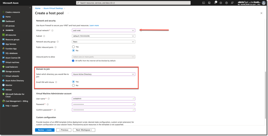
Task: Show info tooltip for Subnet
Action: click(x=44, y=36)
